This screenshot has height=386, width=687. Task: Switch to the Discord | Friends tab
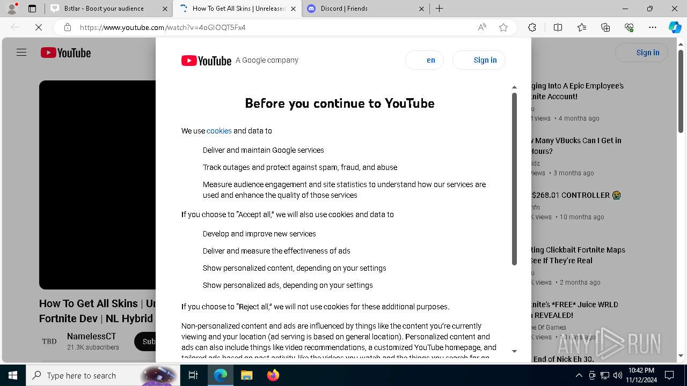[x=366, y=9]
